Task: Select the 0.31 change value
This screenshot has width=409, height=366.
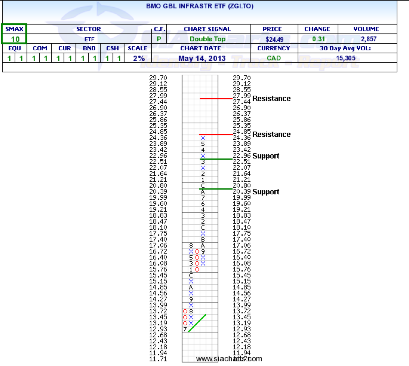Action: tap(318, 39)
